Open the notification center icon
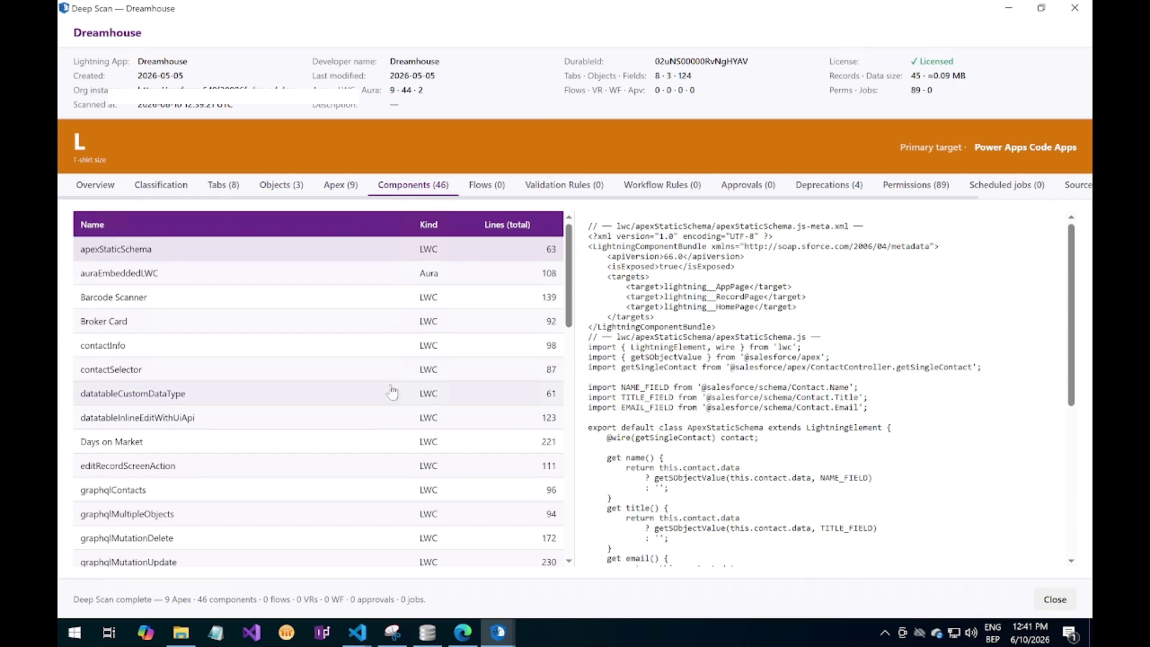This screenshot has width=1150, height=647. pyautogui.click(x=1070, y=633)
